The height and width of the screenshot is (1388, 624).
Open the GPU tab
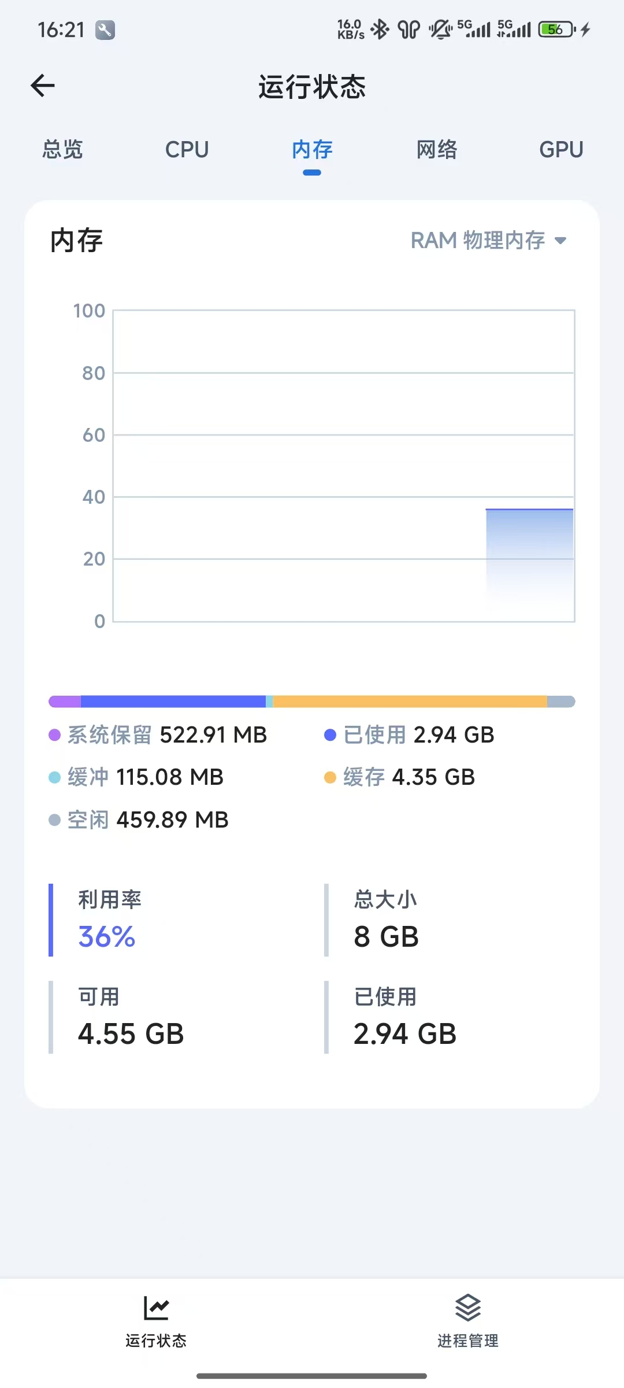click(x=561, y=149)
